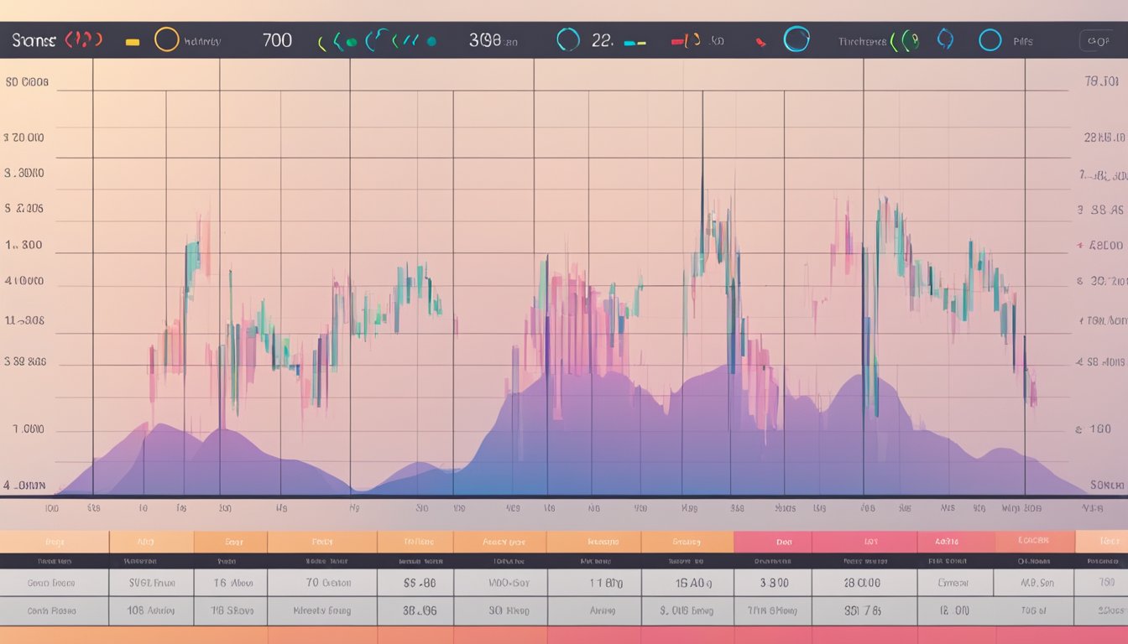Click the teal dot marker icon

click(431, 39)
